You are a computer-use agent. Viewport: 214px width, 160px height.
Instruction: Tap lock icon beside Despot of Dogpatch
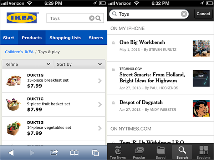pos(113,103)
